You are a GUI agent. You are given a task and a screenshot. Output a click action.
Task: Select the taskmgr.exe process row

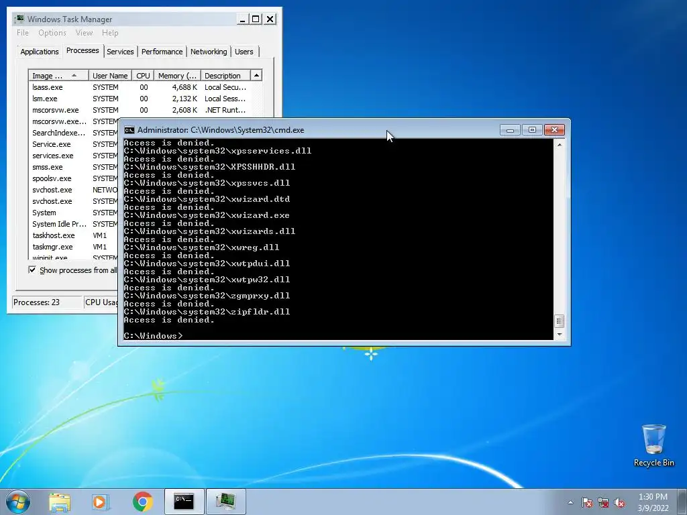(x=74, y=247)
